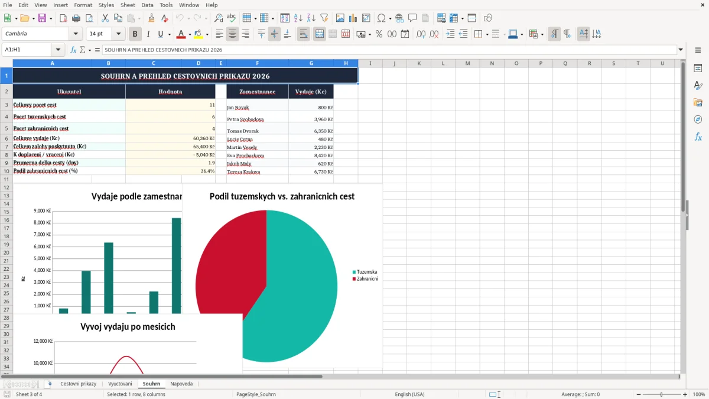Image resolution: width=709 pixels, height=399 pixels.
Task: Select the Vyuctovani sheet tab
Action: tap(120, 384)
